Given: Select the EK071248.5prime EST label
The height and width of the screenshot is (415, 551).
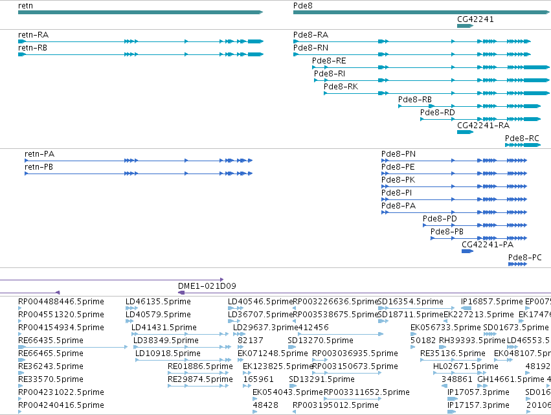Looking at the screenshot, I should tap(273, 353).
